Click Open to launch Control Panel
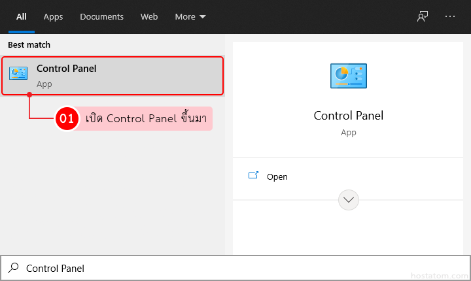The width and height of the screenshot is (471, 281). coord(277,176)
